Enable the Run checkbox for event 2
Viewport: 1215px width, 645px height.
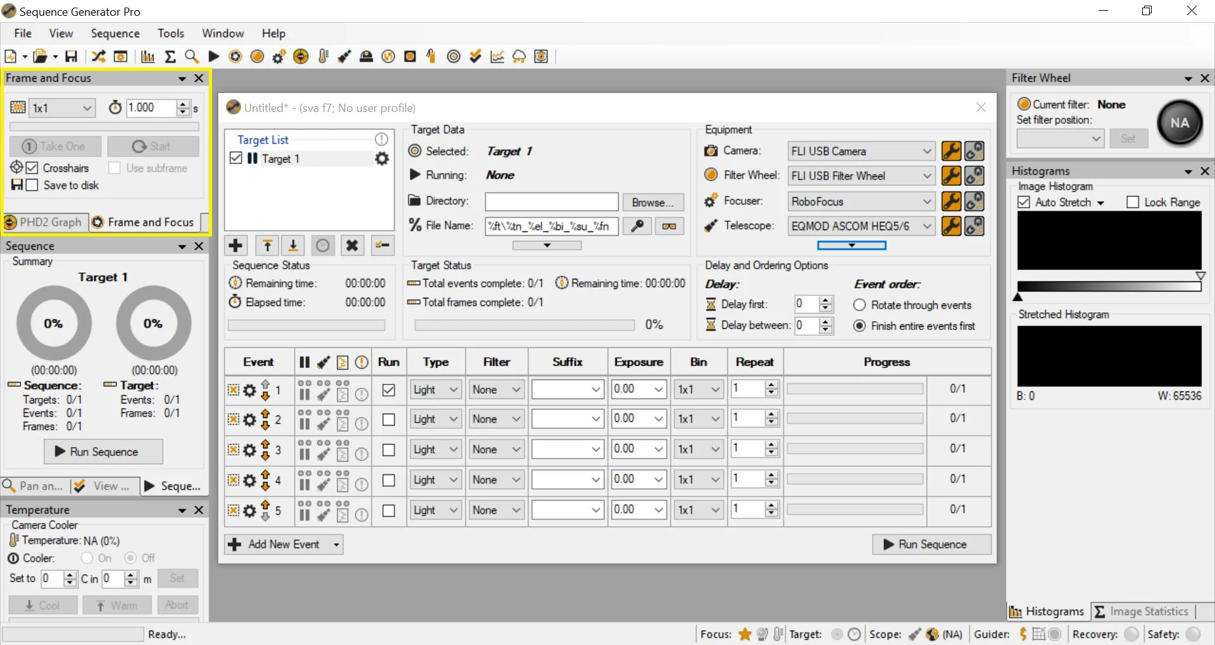coord(389,420)
